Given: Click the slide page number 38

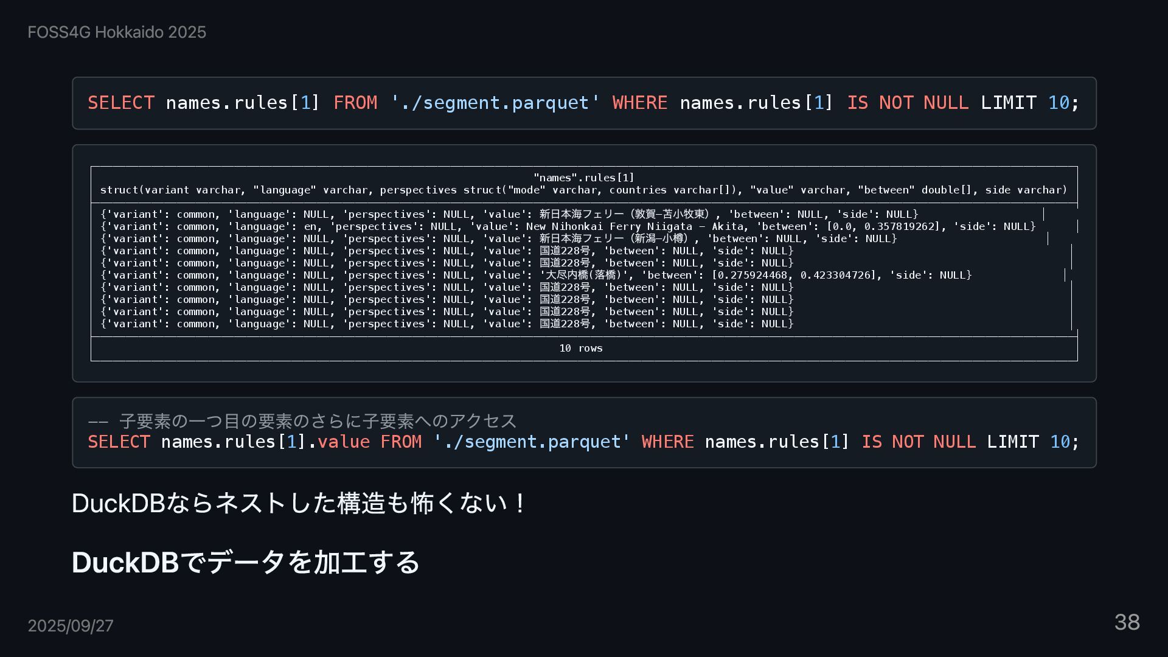Looking at the screenshot, I should click(1127, 622).
